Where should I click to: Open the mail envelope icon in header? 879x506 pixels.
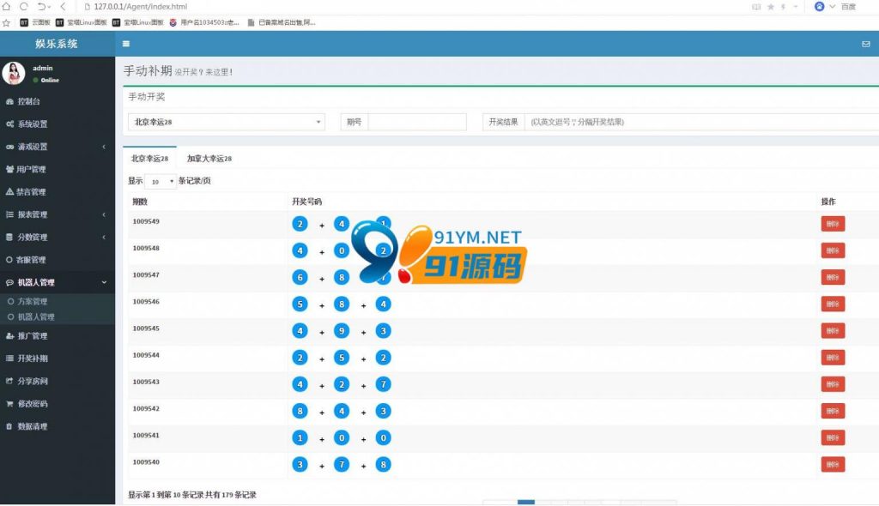(x=865, y=44)
